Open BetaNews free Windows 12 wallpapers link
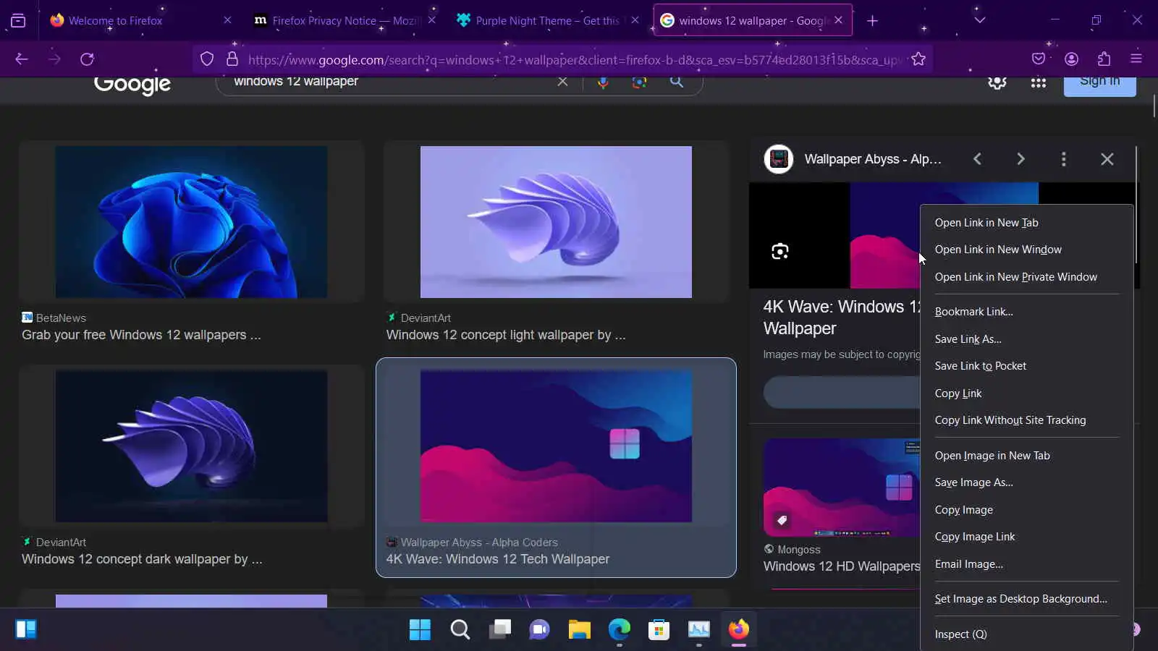The height and width of the screenshot is (651, 1158). 141,335
